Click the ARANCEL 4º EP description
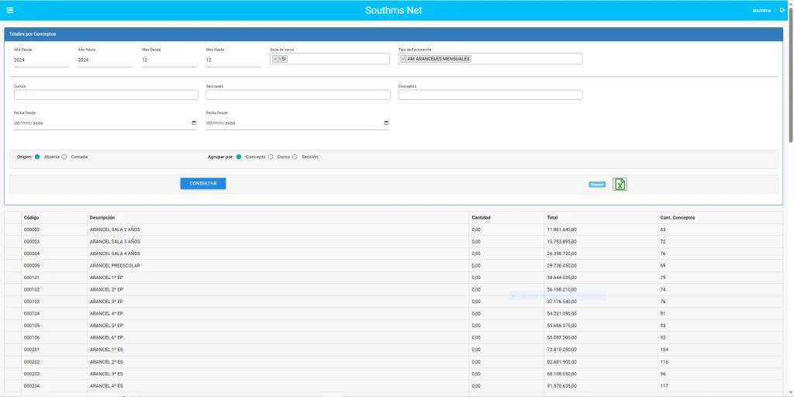794x397 pixels. 106,314
